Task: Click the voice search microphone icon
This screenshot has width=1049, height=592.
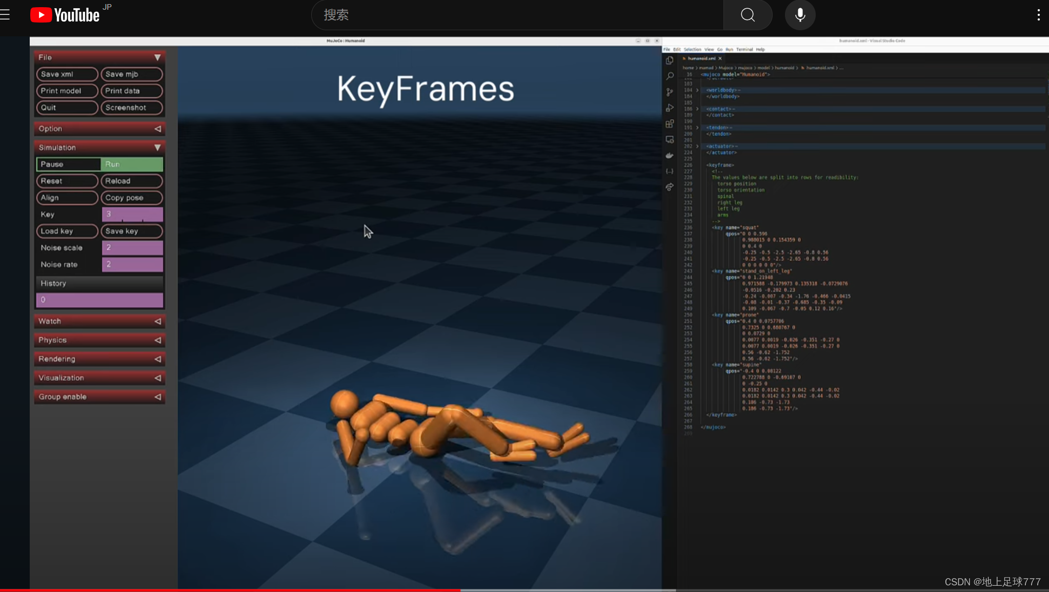Action: [800, 15]
